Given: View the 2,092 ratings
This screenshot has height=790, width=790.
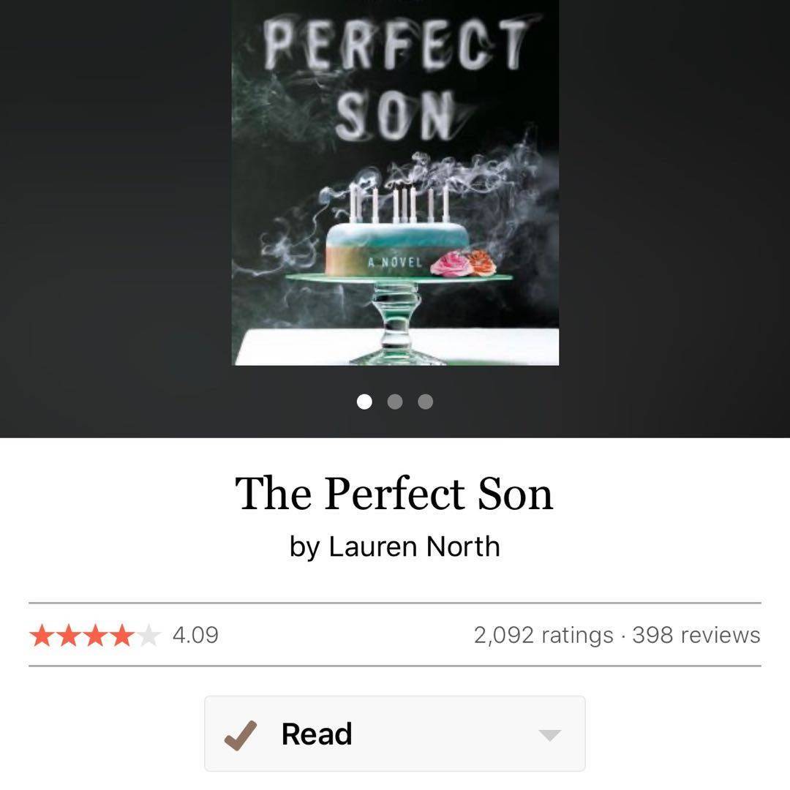Looking at the screenshot, I should (x=543, y=635).
